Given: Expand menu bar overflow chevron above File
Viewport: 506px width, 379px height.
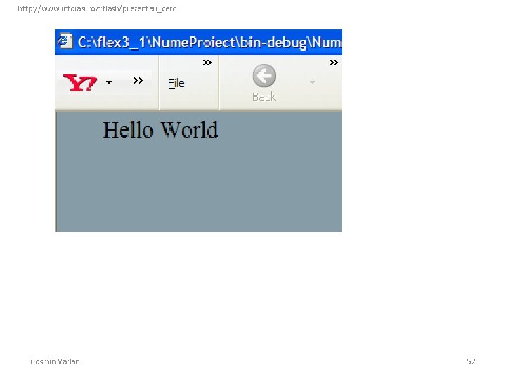Looking at the screenshot, I should point(207,62).
